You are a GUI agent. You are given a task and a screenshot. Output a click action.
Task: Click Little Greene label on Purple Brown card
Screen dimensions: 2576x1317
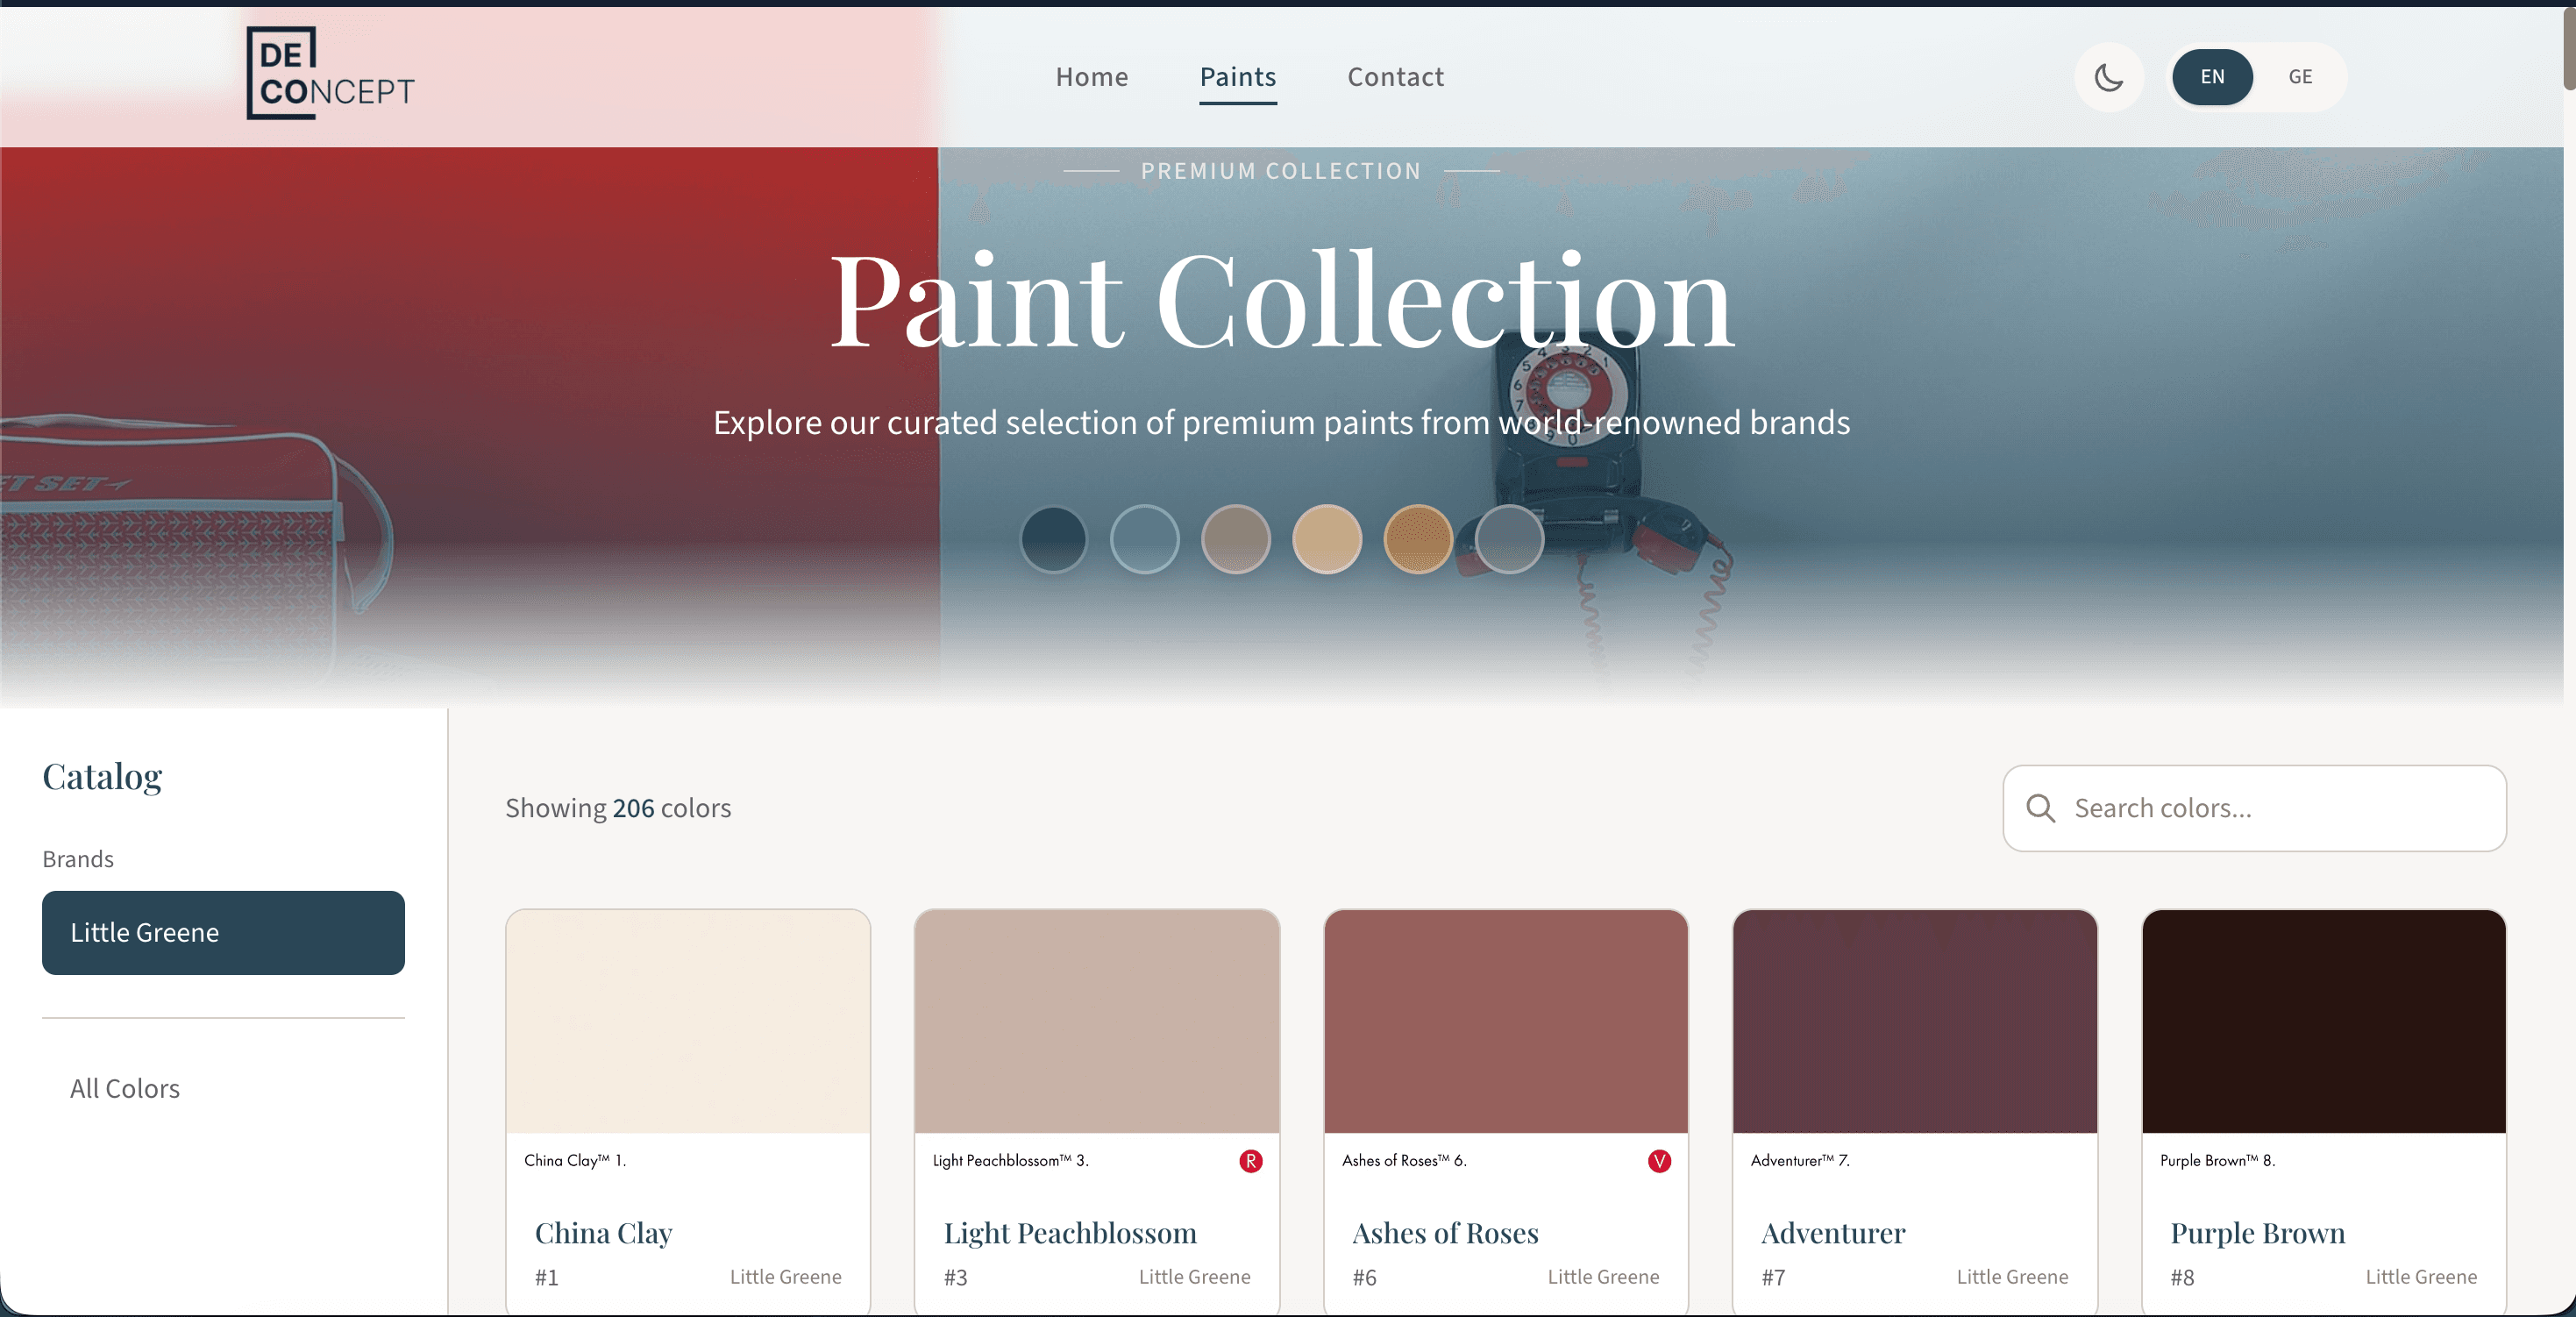[x=2421, y=1277]
